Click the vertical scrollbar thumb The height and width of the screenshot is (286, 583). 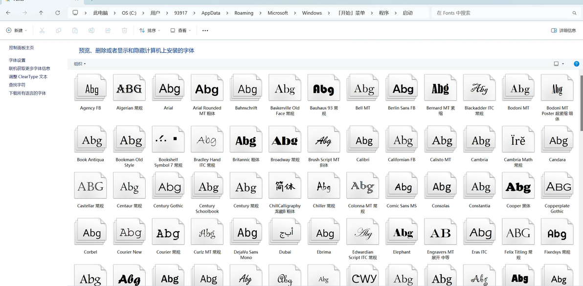pyautogui.click(x=581, y=102)
